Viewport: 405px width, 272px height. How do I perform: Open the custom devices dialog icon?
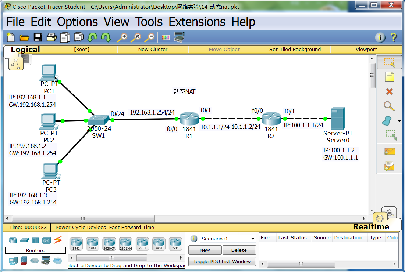click(179, 37)
